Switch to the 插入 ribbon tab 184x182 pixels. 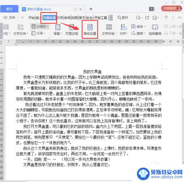pos(39,18)
